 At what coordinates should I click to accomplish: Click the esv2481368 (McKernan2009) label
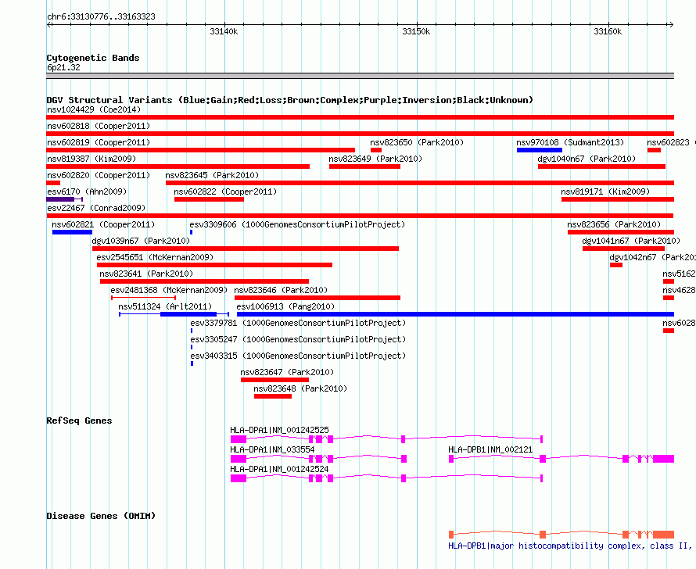(169, 290)
